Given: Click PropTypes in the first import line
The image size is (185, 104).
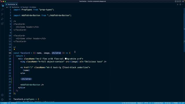Looking at the screenshot, I should [x=27, y=10].
